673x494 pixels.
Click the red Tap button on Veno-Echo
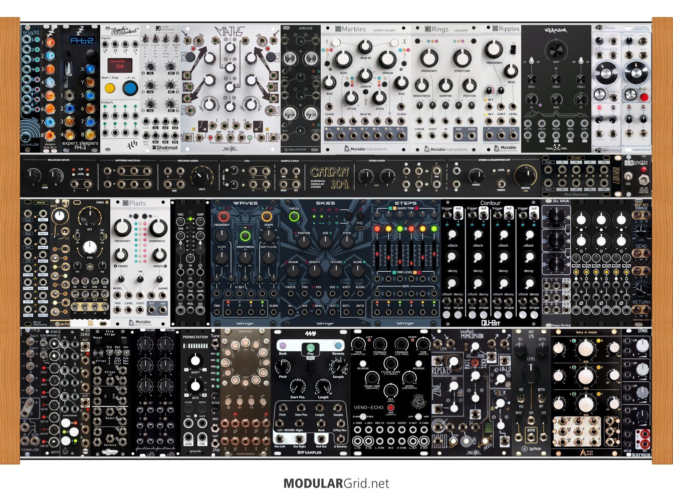[x=391, y=408]
